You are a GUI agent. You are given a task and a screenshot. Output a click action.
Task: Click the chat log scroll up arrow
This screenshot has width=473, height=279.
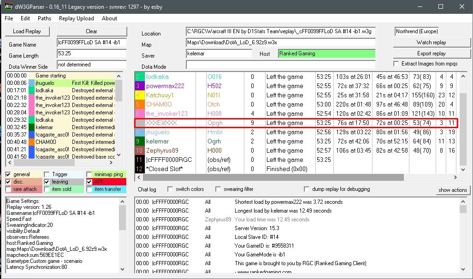point(463,202)
